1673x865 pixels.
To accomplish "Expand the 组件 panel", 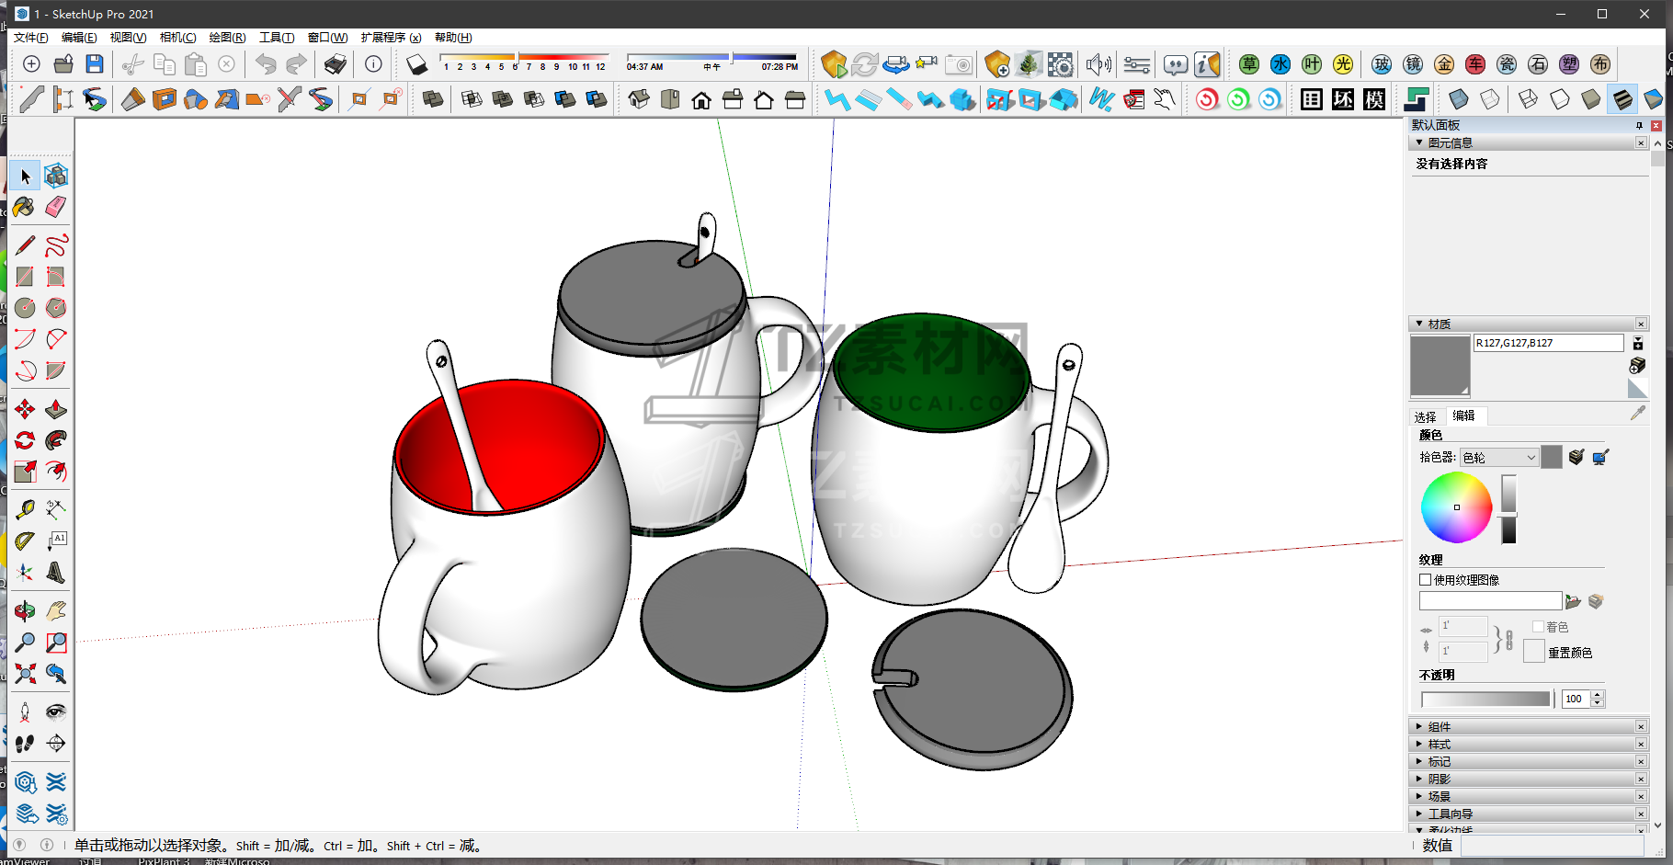I will click(1419, 726).
